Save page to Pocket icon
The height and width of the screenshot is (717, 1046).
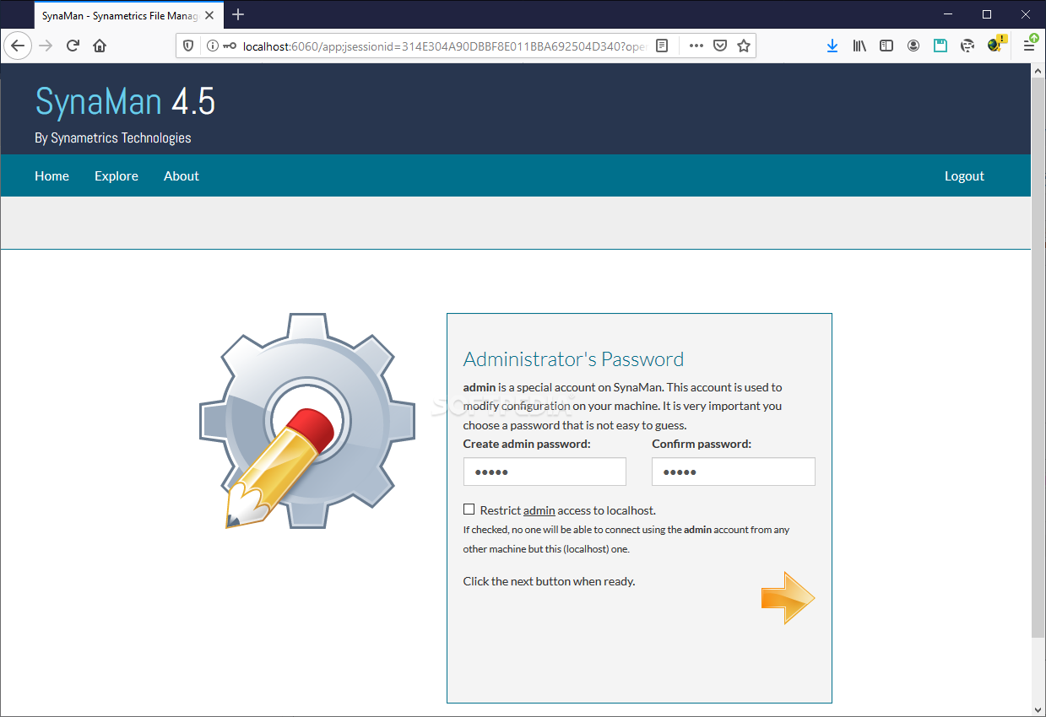tap(720, 46)
